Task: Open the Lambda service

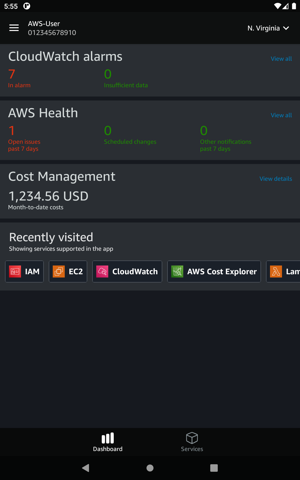Action: point(285,271)
